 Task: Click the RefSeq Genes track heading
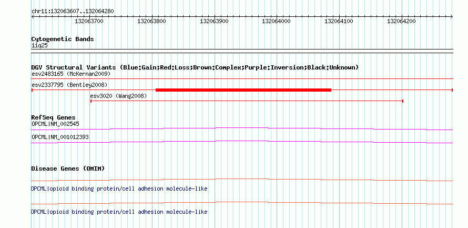click(x=54, y=117)
